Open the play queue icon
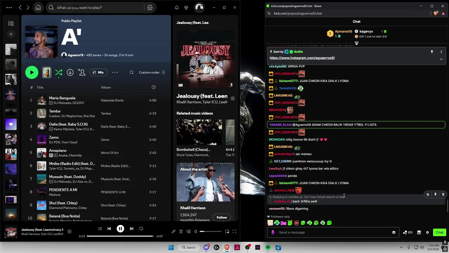This screenshot has width=449, height=253. pos(181,232)
